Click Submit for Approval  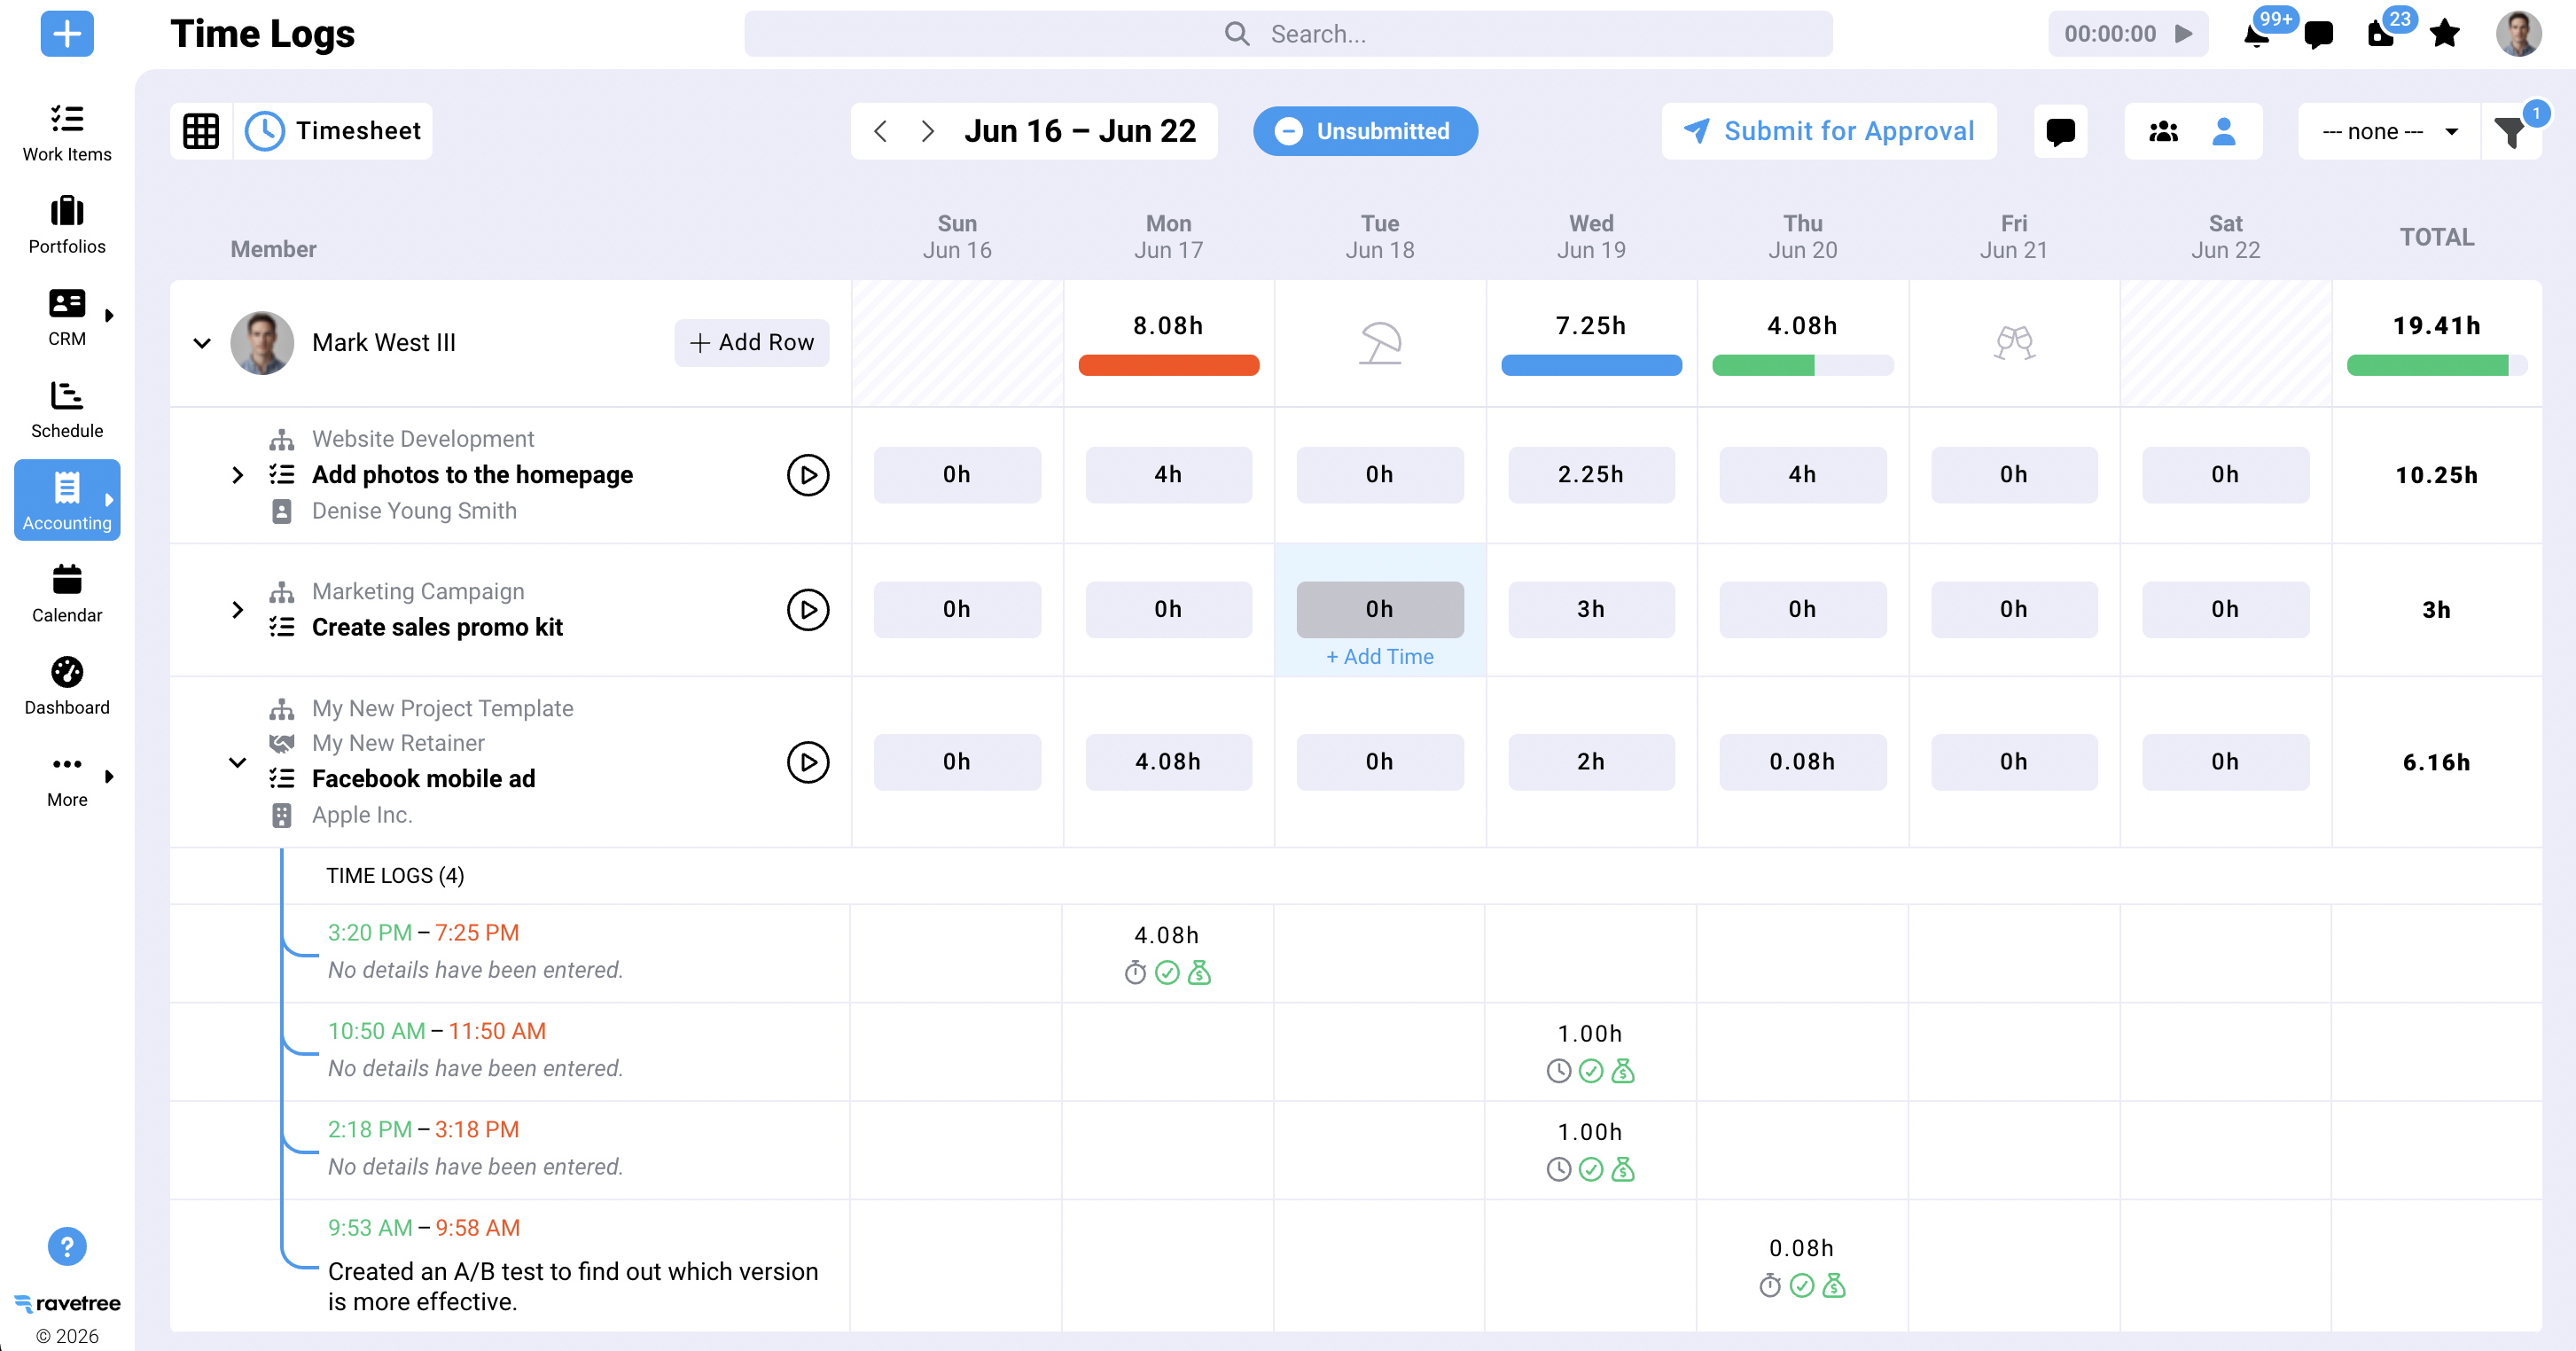1828,131
